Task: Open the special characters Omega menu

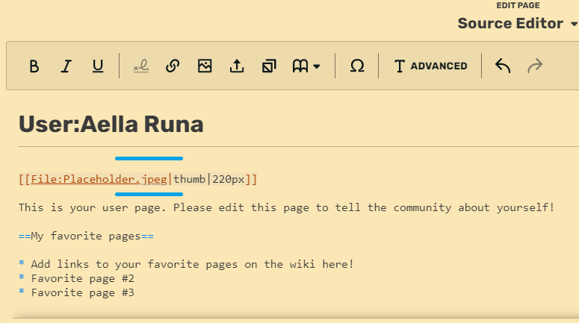Action: 357,66
